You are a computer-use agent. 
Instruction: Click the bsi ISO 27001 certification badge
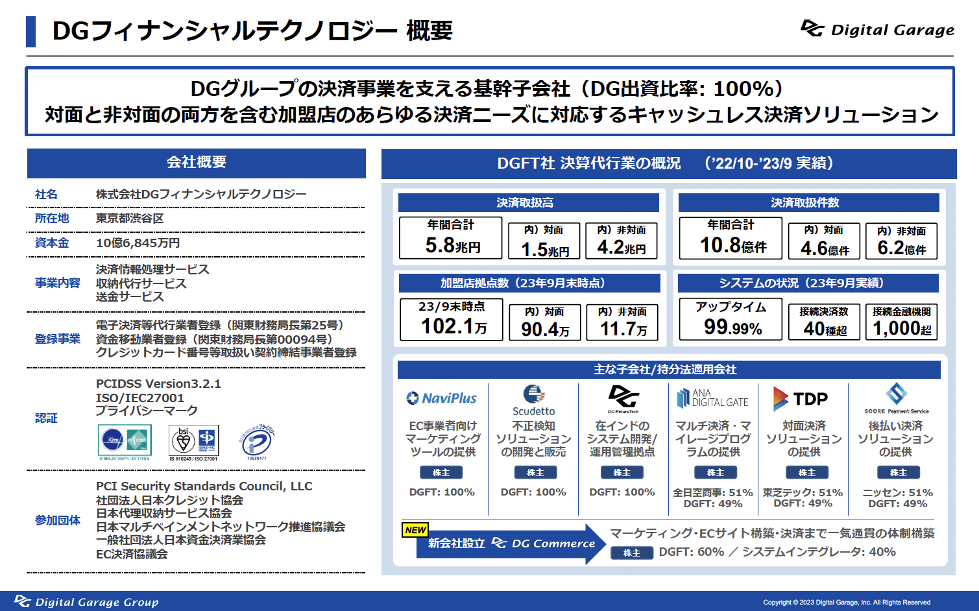coord(193,443)
